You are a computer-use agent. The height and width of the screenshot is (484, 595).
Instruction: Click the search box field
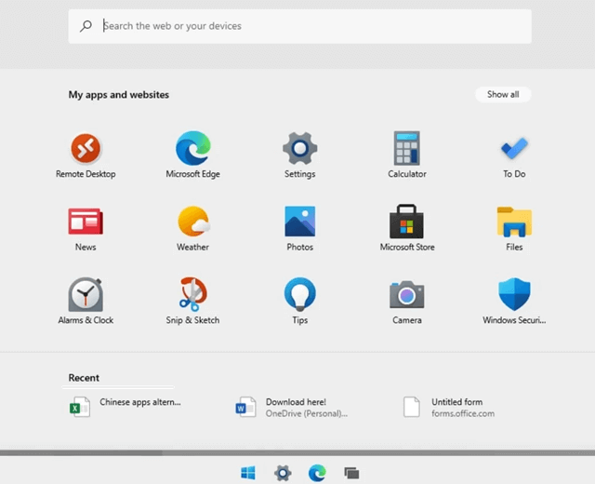pos(299,26)
